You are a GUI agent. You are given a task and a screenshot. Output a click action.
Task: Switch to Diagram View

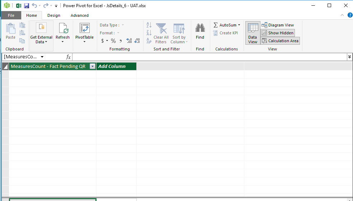[278, 25]
